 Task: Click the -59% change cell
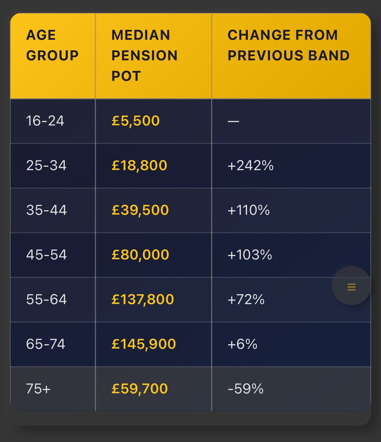[x=246, y=389]
